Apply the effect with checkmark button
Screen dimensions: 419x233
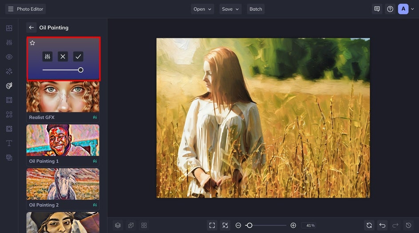click(x=78, y=57)
